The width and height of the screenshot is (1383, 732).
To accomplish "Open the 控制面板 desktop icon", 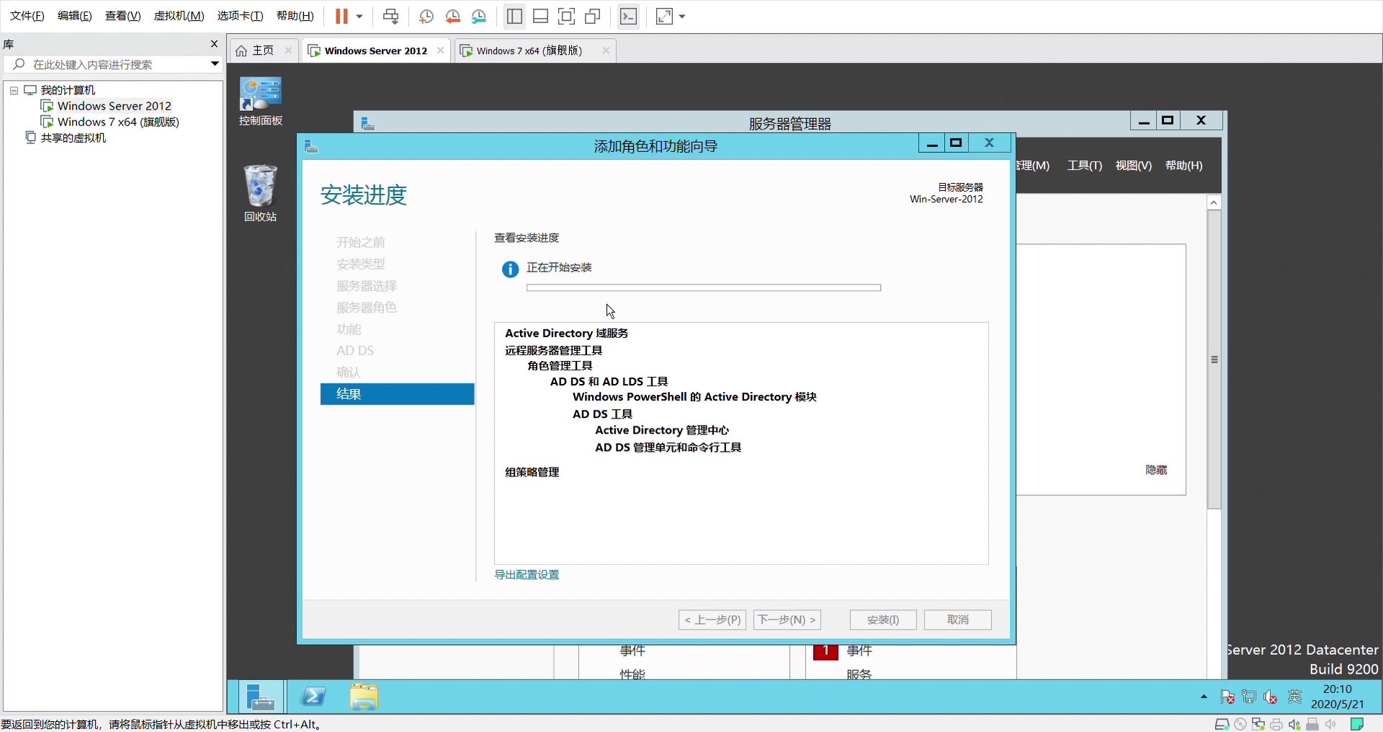I will [261, 101].
